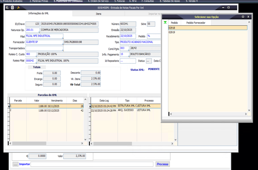Open 5. Faturas menu
The height and width of the screenshot is (170, 258).
(120, 1)
